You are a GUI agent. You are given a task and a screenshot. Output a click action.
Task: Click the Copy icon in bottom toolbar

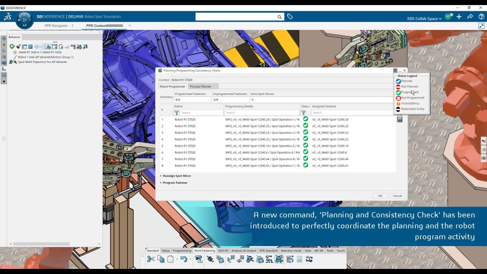(x=160, y=259)
